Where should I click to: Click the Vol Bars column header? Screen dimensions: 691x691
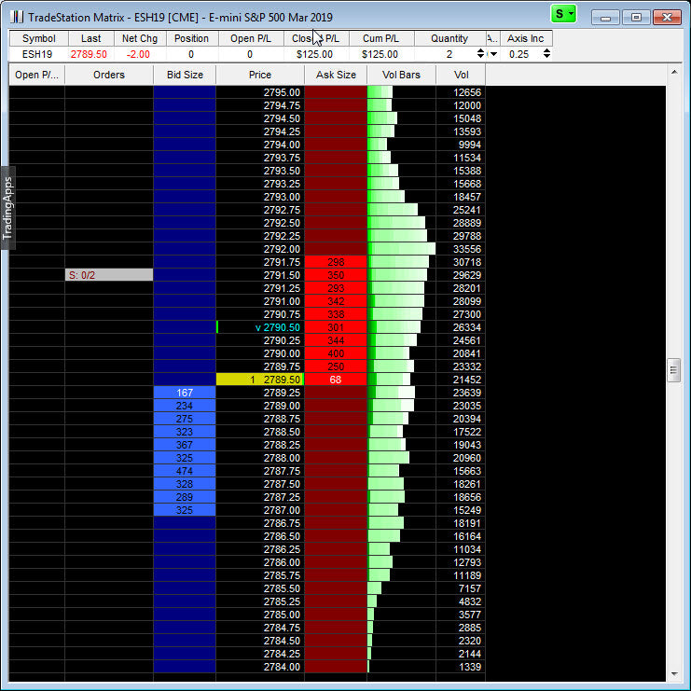coord(401,75)
